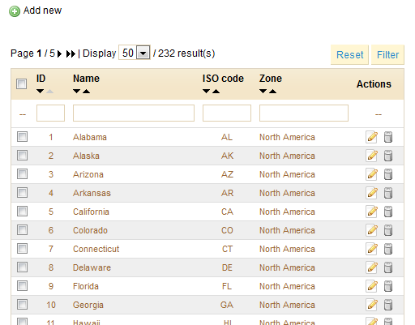Select the Delaware row checkbox

pyautogui.click(x=22, y=267)
